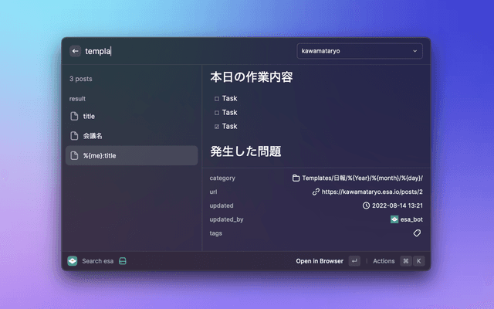
Task: Click the clock icon beside updated date
Action: click(366, 205)
